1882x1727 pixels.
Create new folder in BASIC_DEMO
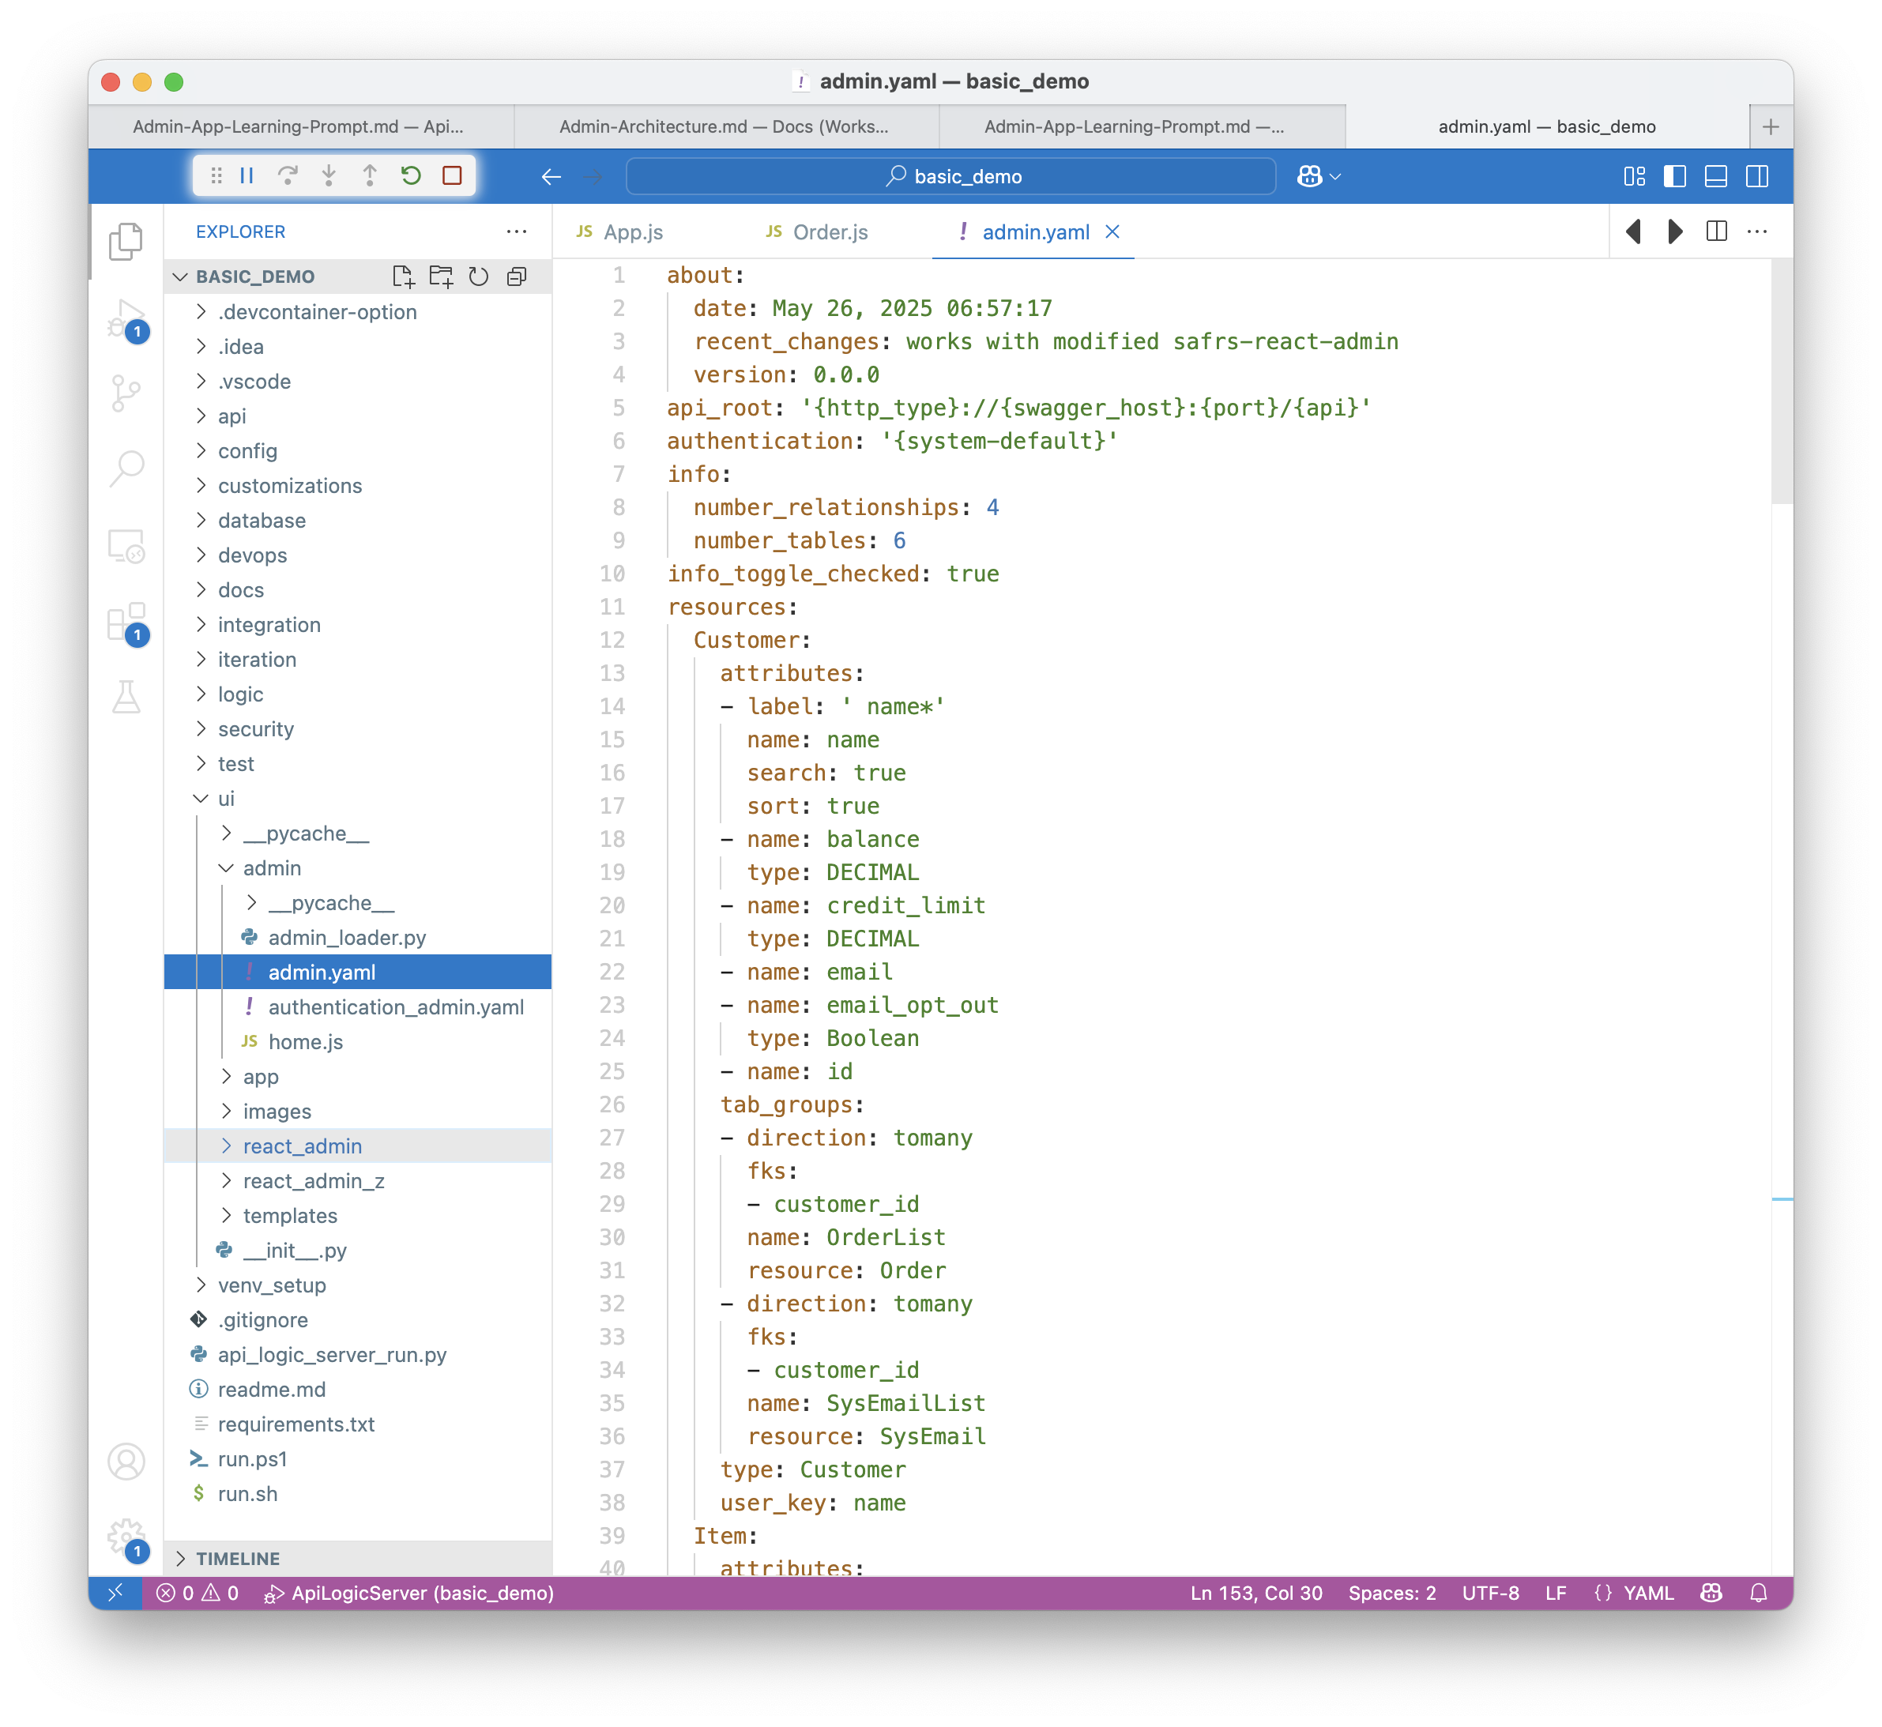(441, 277)
